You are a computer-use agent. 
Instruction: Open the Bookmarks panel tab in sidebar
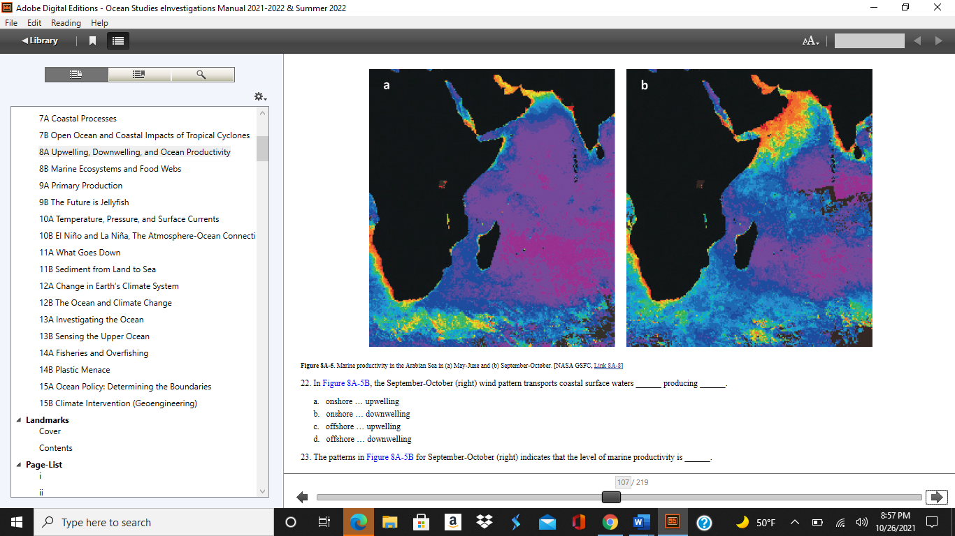click(x=138, y=74)
